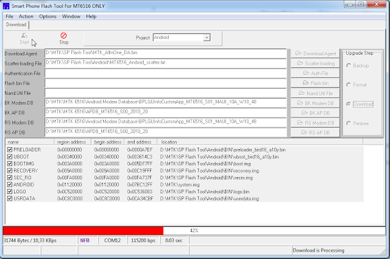Uncheck the SEC_RO checkbox
Screen dimensions: 390x259
(x=10, y=178)
